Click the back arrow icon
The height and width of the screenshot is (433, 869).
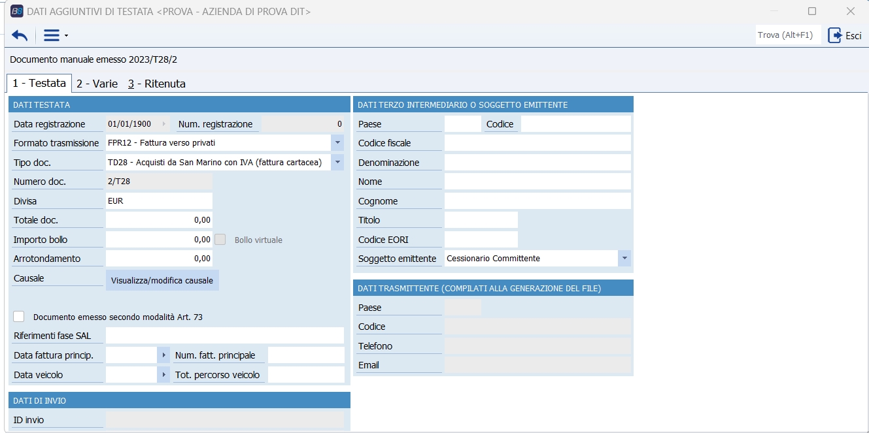20,35
